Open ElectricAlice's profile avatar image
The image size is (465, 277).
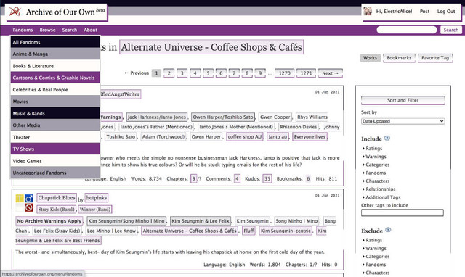(368, 12)
